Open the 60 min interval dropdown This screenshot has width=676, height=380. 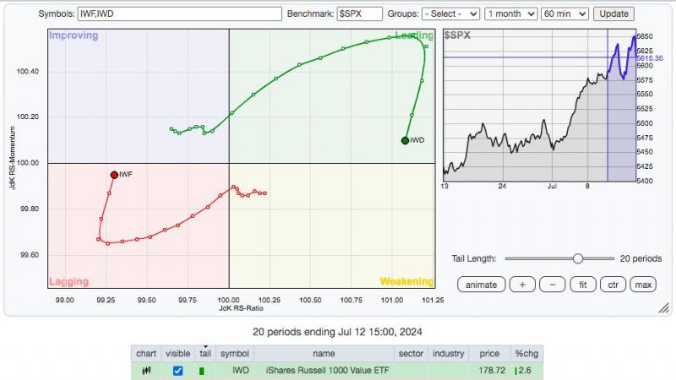pyautogui.click(x=564, y=14)
